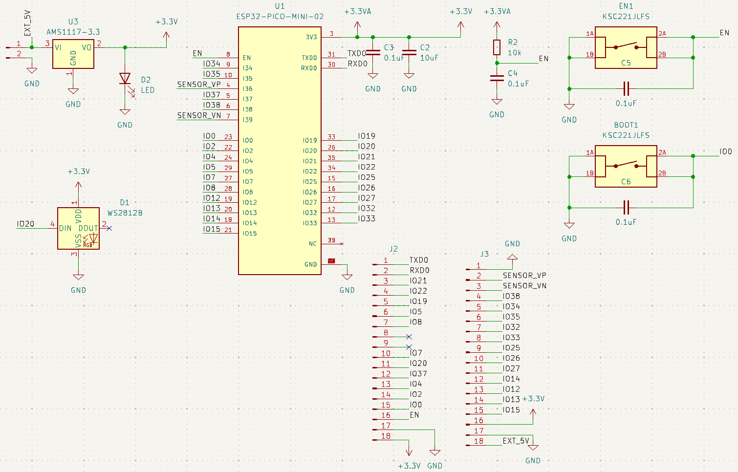Click the IO12 net label on U1 pin 19
Image resolution: width=738 pixels, height=472 pixels.
212,198
